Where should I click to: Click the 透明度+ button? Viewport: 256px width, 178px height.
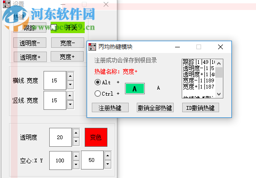[30, 57]
